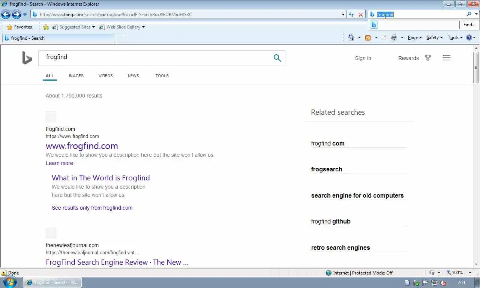Image resolution: width=480 pixels, height=288 pixels.
Task: Click the red Stop loading icon
Action: 361,15
